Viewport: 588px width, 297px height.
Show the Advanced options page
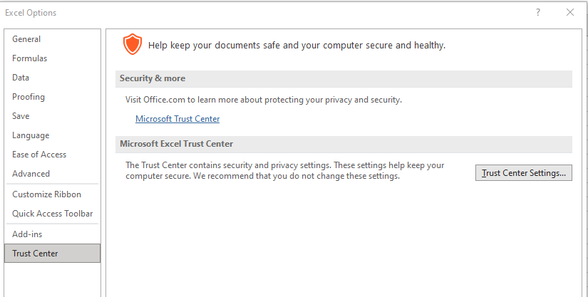(x=31, y=174)
